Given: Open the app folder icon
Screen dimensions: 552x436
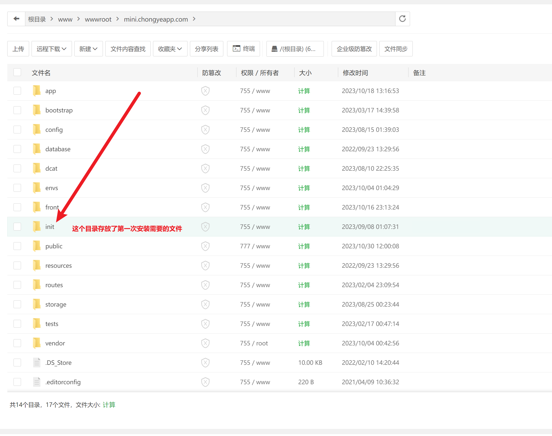Looking at the screenshot, I should [36, 91].
